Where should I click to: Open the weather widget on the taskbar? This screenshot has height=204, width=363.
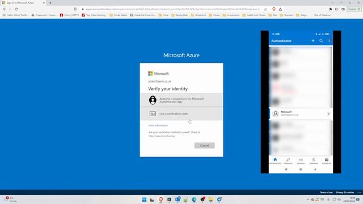10,199
